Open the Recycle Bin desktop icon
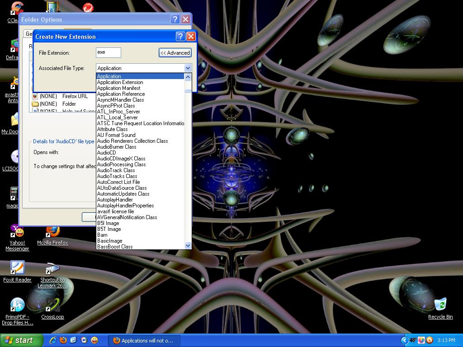This screenshot has width=463, height=347. (x=440, y=308)
